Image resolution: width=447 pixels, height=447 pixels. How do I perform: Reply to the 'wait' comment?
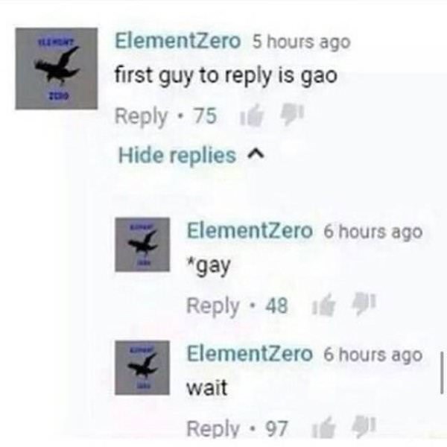click(212, 429)
